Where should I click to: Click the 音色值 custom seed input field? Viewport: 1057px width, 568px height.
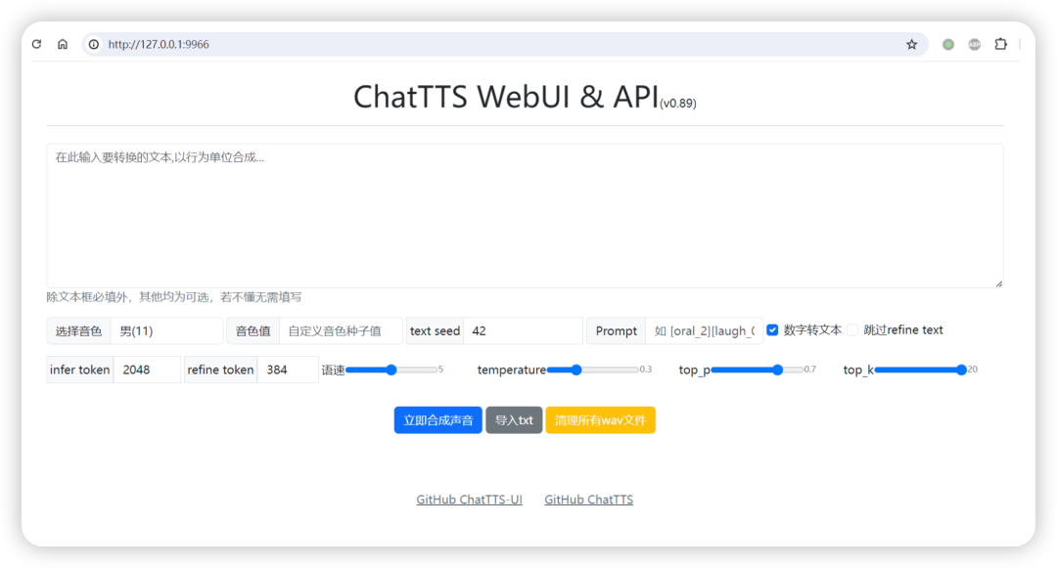click(341, 331)
